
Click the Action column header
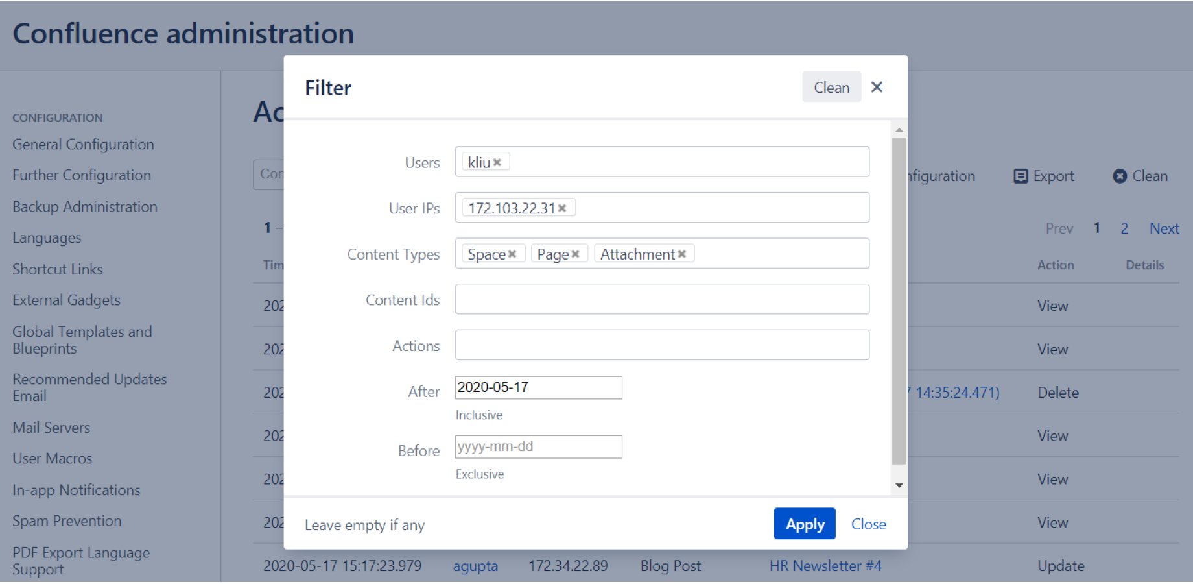1056,265
